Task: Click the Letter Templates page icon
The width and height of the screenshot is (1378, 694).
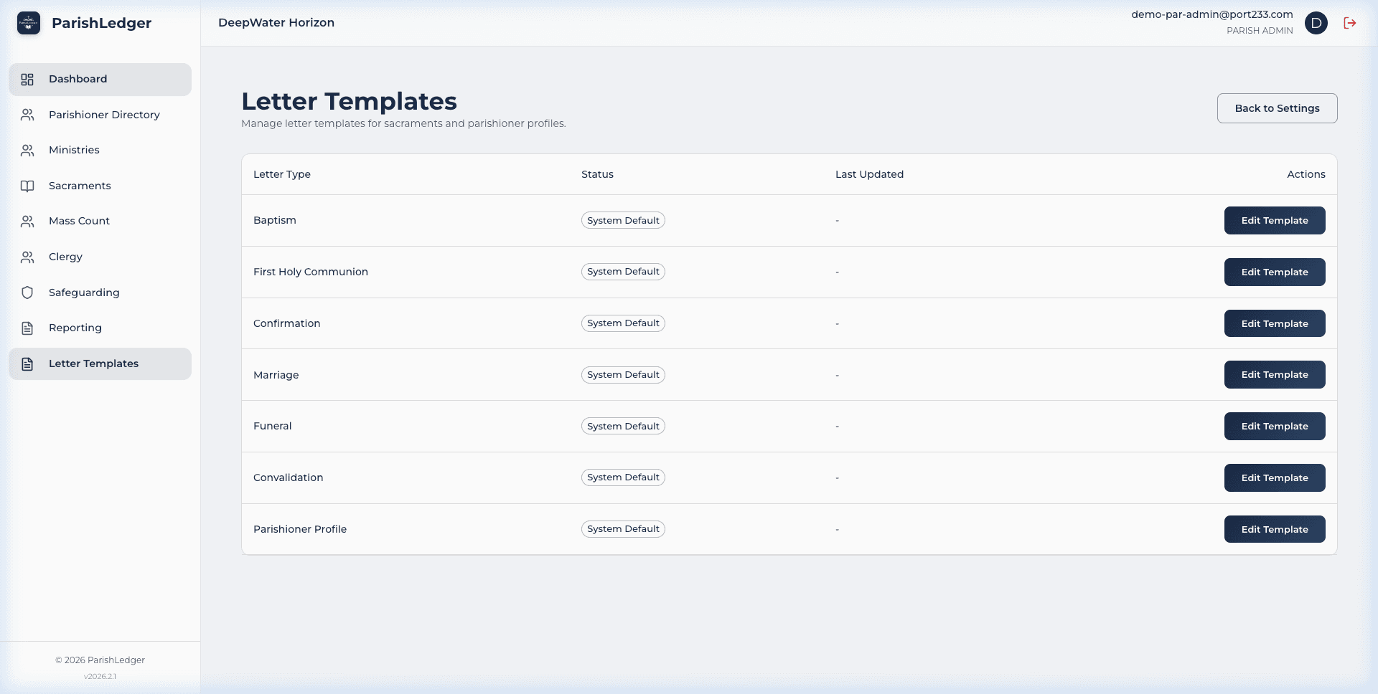Action: click(27, 363)
